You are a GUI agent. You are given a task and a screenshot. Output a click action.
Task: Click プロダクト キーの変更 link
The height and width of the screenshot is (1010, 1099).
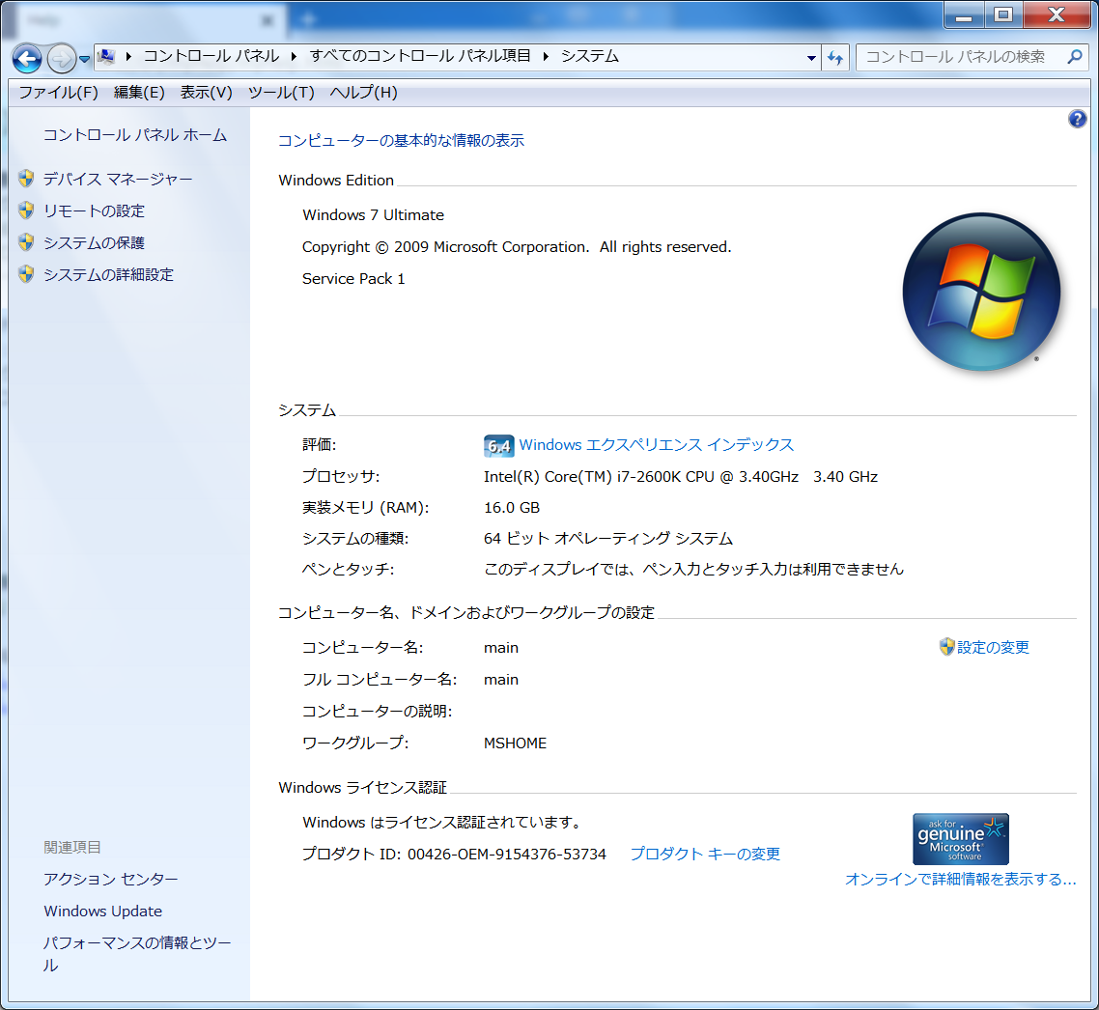705,855
